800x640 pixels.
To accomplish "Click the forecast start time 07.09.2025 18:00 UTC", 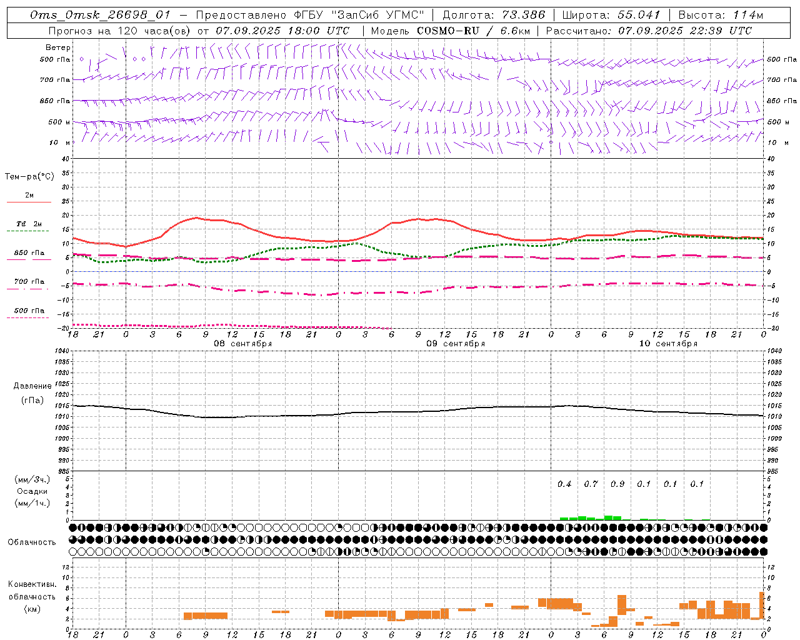I will [282, 31].
